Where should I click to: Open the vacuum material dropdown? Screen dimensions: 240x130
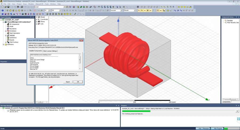(x=121, y=10)
